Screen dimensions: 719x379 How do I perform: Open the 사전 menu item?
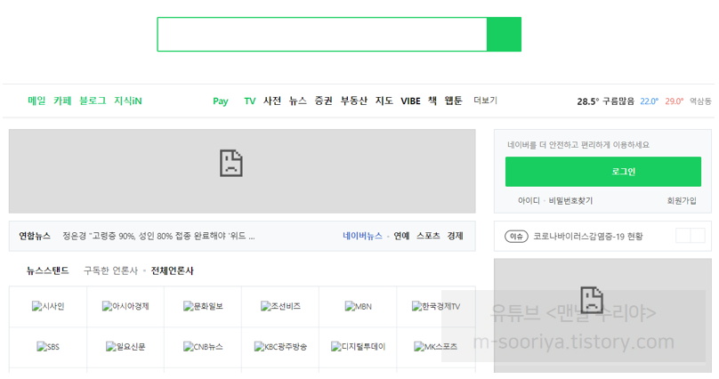[x=272, y=101]
